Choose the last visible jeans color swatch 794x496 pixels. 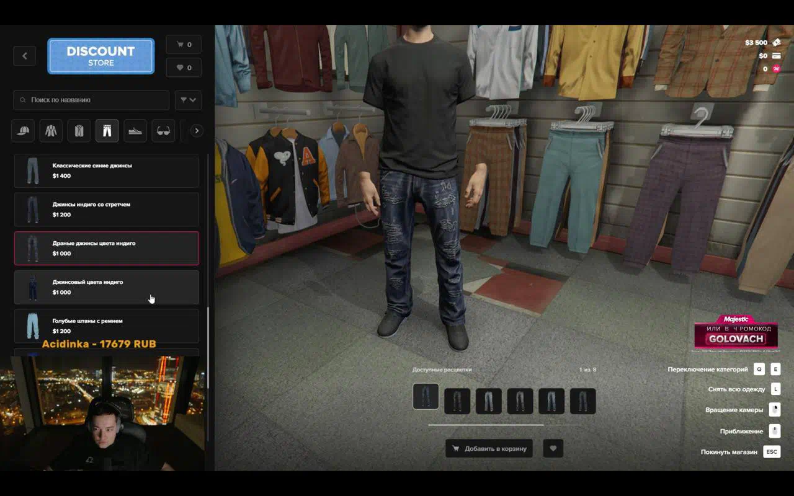582,401
